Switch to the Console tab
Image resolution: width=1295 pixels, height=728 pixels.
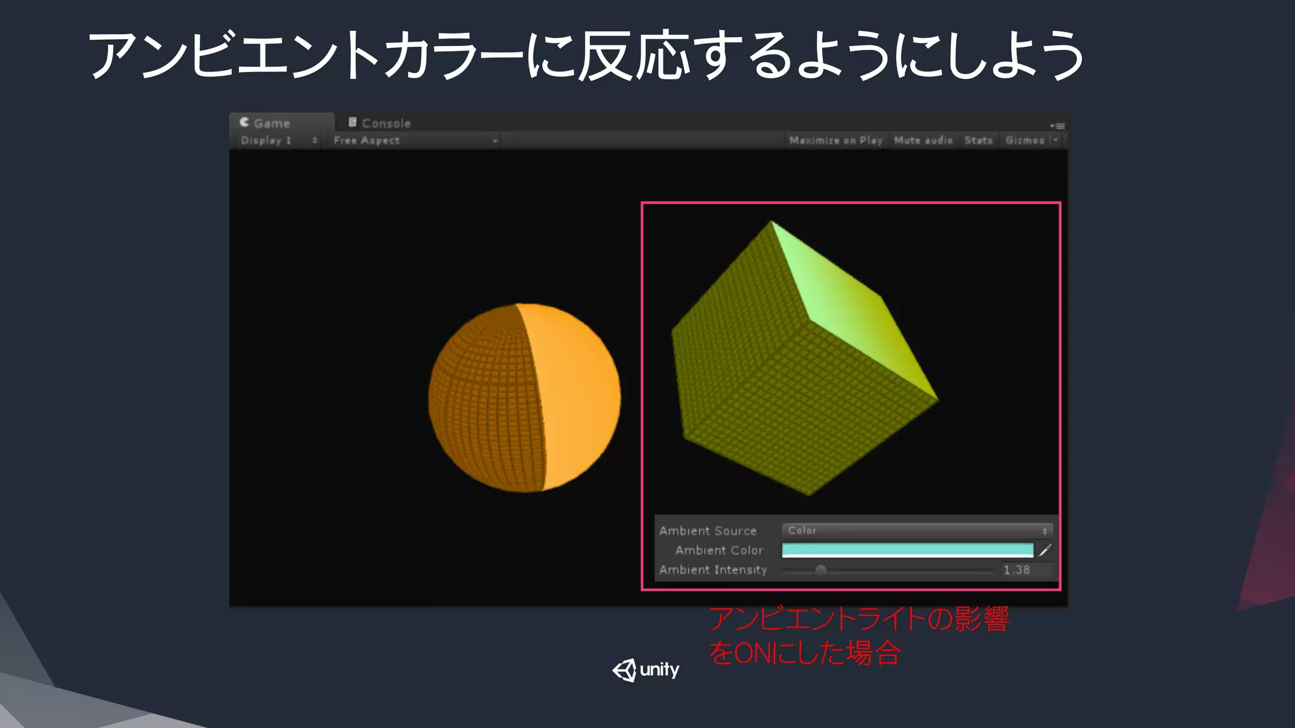(x=386, y=123)
